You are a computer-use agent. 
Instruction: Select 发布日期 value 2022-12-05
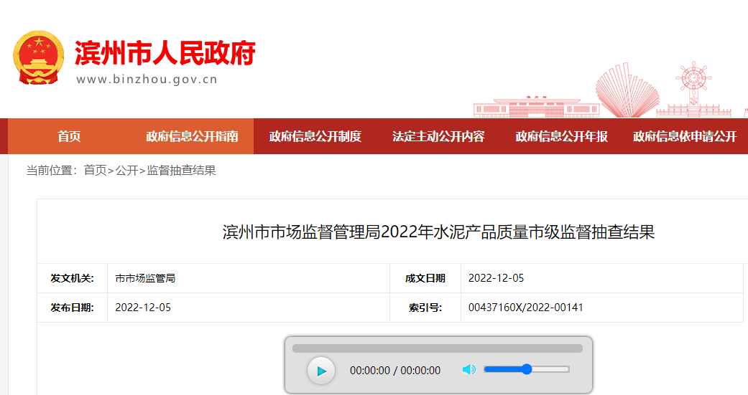pos(143,308)
